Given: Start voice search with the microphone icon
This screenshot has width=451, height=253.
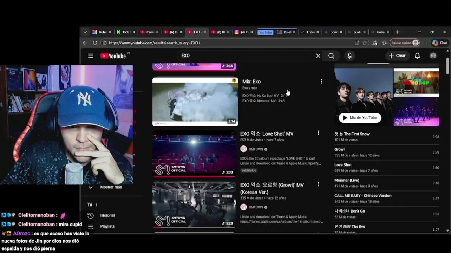Looking at the screenshot, I should 349,56.
